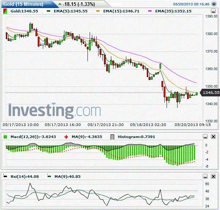This screenshot has width=220, height=210.
Task: Click the 05/20/2013 09:16:46 timestamp
Action: (191, 4)
